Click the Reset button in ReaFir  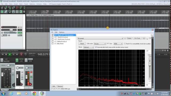(82, 44)
